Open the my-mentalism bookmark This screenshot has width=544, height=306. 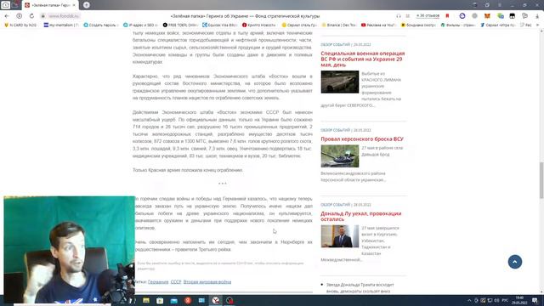tap(61, 25)
